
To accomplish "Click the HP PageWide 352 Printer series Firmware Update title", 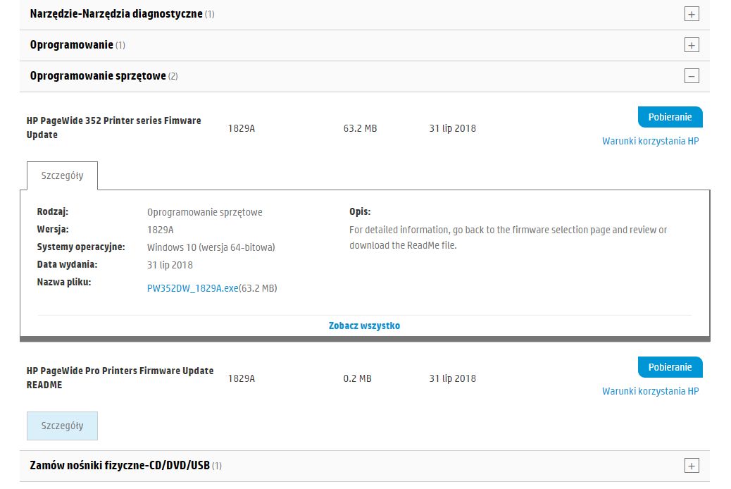I will pyautogui.click(x=113, y=128).
